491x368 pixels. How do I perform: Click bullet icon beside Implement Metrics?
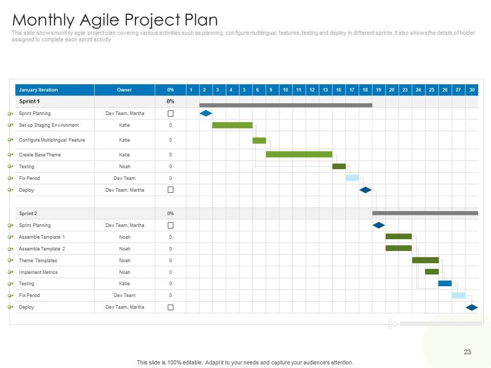pyautogui.click(x=10, y=272)
